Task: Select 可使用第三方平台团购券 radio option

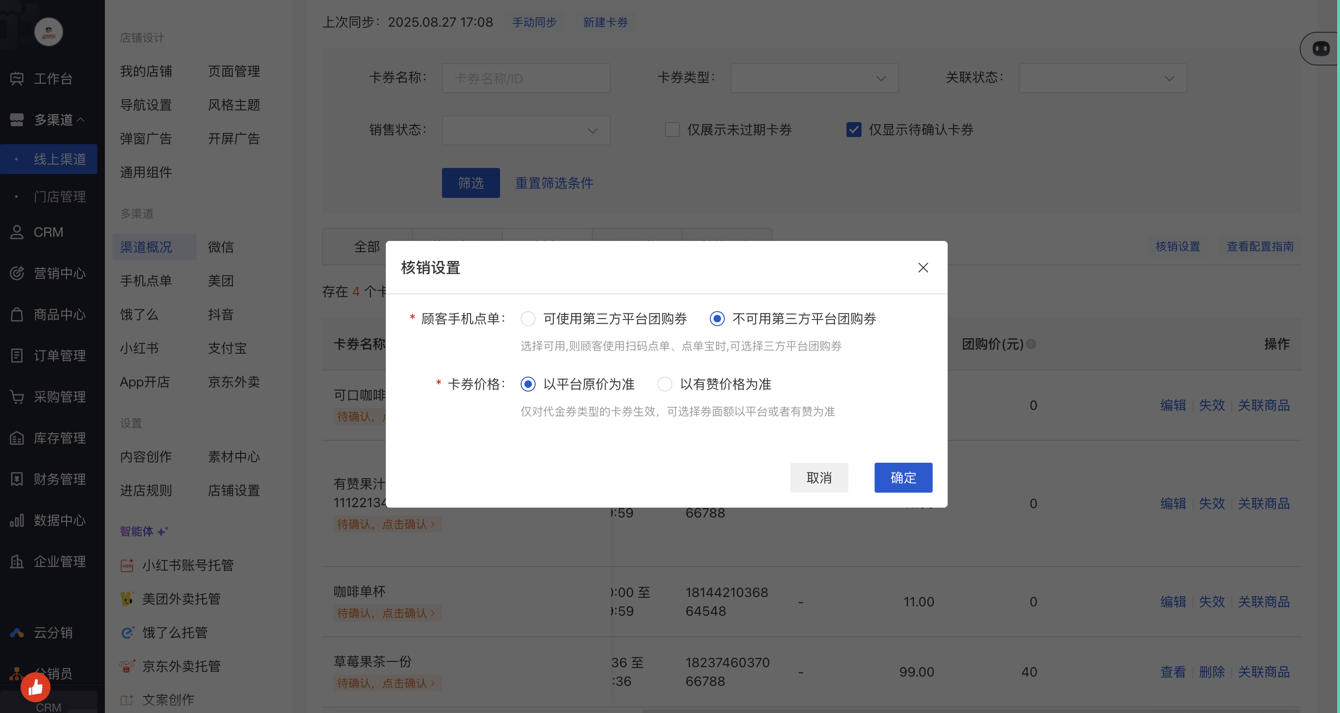Action: [528, 319]
